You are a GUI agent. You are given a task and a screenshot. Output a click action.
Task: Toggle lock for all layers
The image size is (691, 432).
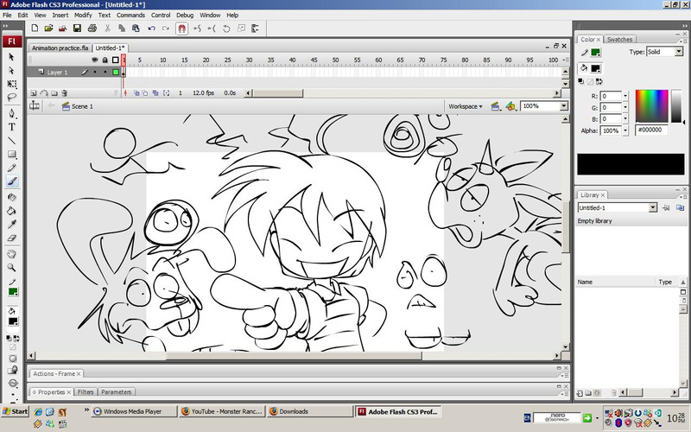coord(105,60)
